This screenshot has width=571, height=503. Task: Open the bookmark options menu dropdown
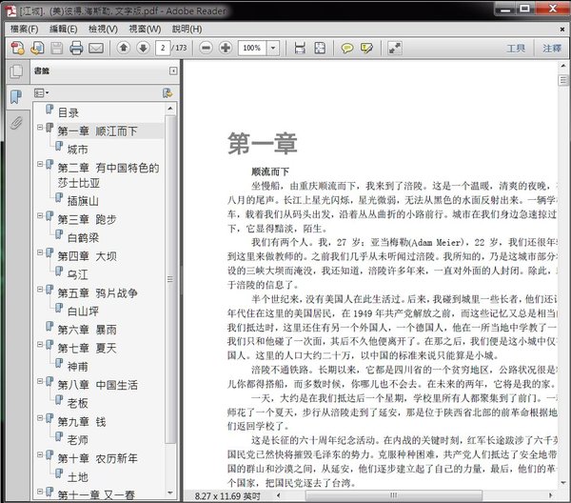tap(41, 93)
